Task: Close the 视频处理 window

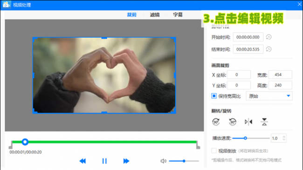Action: pyautogui.click(x=299, y=4)
